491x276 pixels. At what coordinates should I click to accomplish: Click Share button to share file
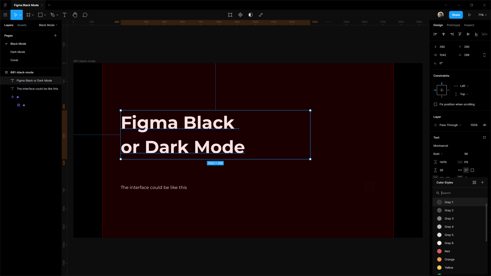click(x=456, y=15)
